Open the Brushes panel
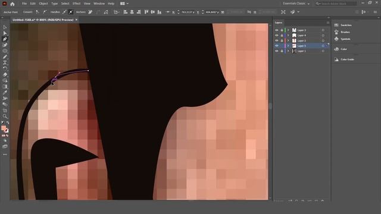Image resolution: width=381 pixels, height=214 pixels. point(342,32)
